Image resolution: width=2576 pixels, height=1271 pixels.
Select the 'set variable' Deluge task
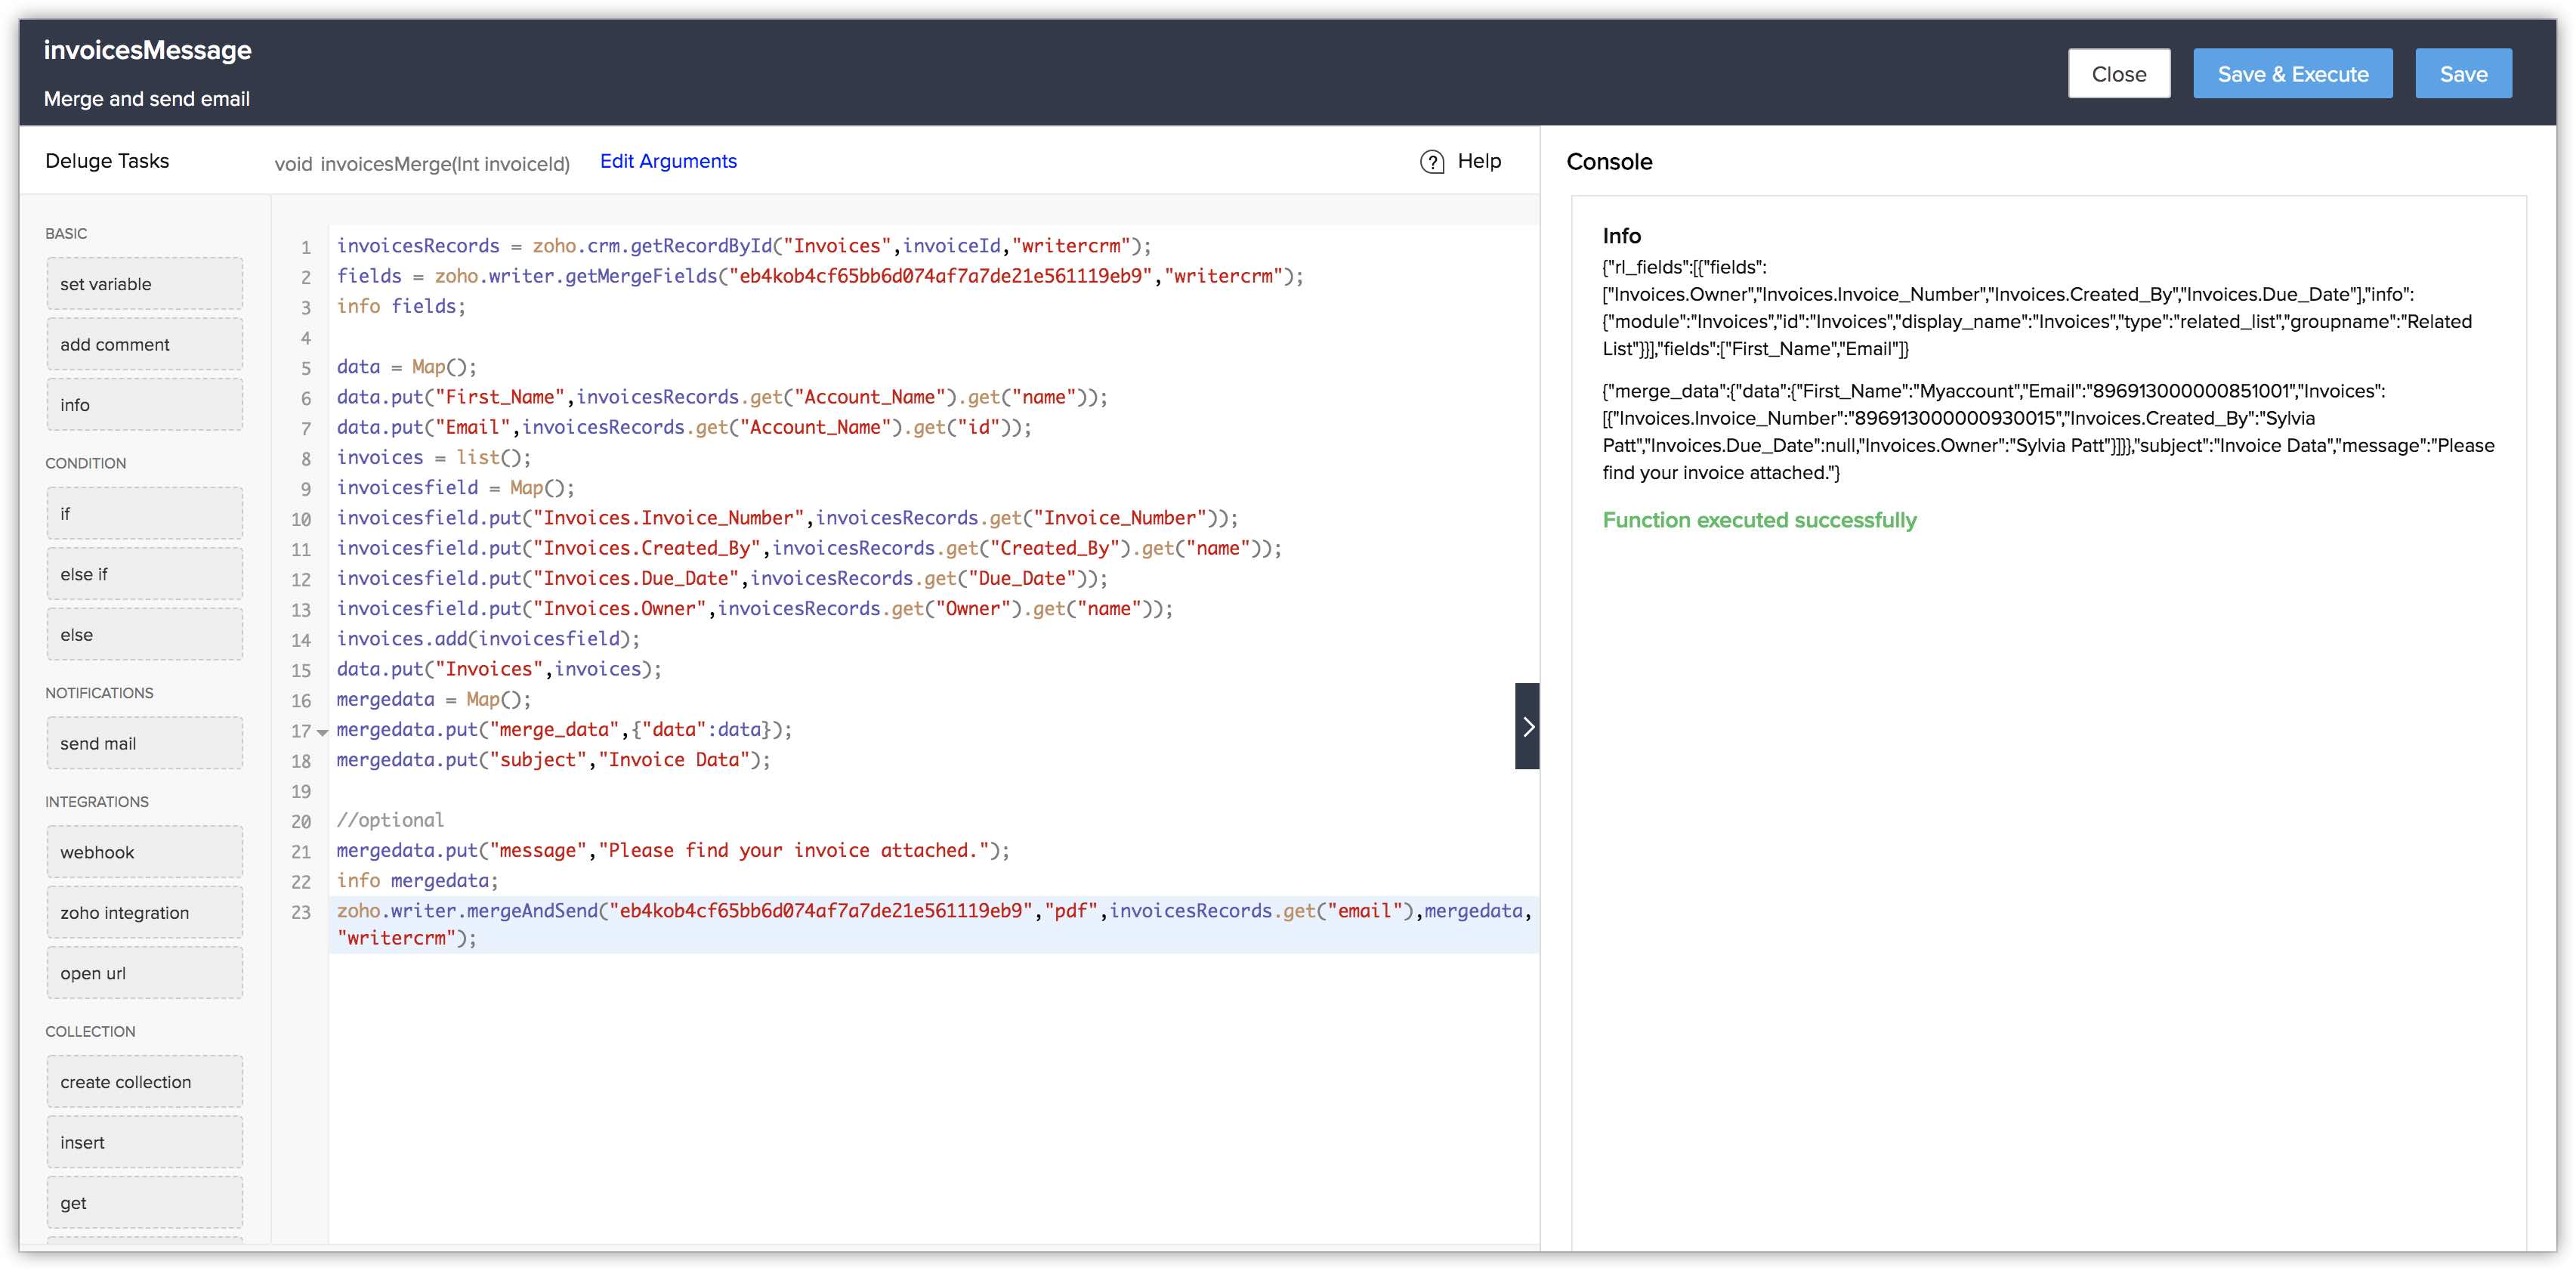point(145,284)
